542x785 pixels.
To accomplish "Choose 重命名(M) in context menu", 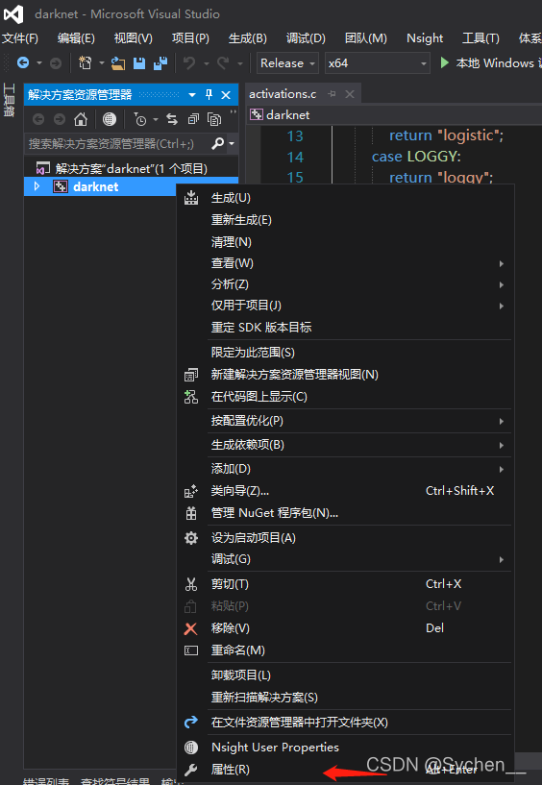I will 346,650.
